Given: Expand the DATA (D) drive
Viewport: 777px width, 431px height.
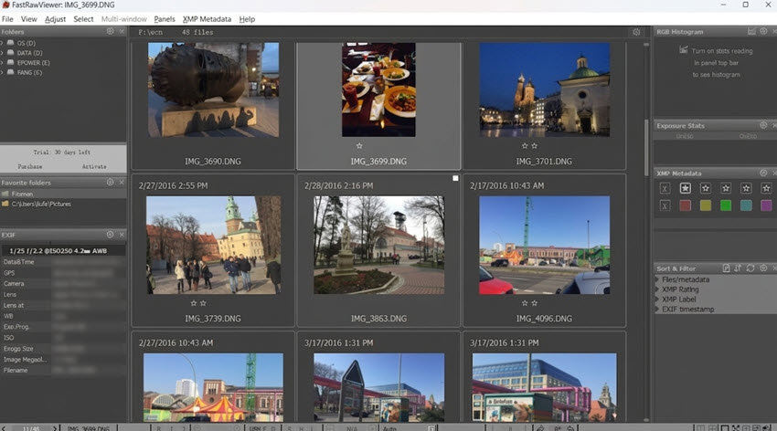Looking at the screenshot, I should pos(2,53).
